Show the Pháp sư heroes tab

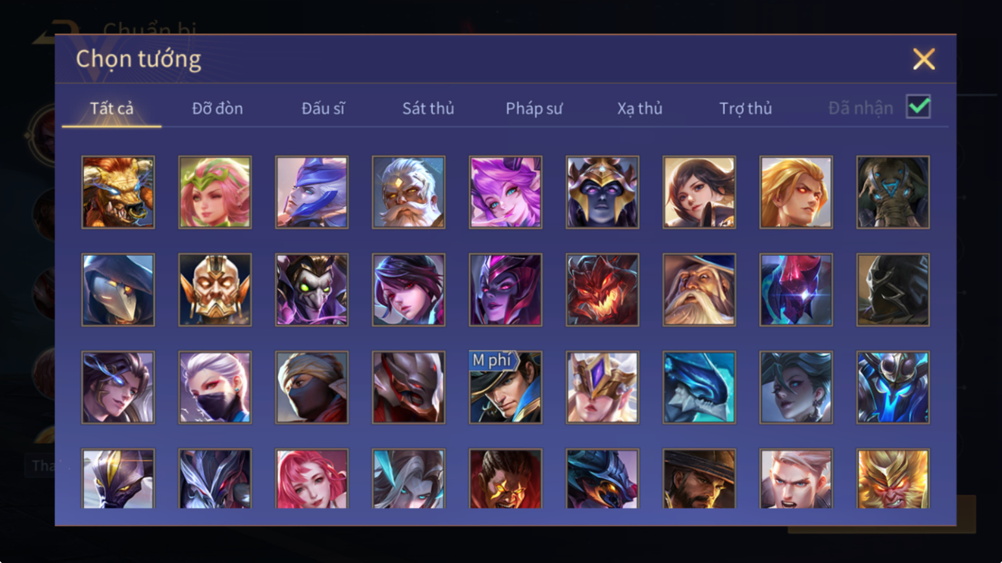point(534,108)
